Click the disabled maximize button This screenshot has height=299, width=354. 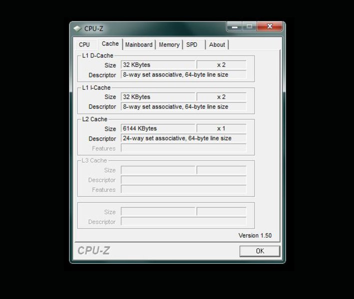(249, 26)
